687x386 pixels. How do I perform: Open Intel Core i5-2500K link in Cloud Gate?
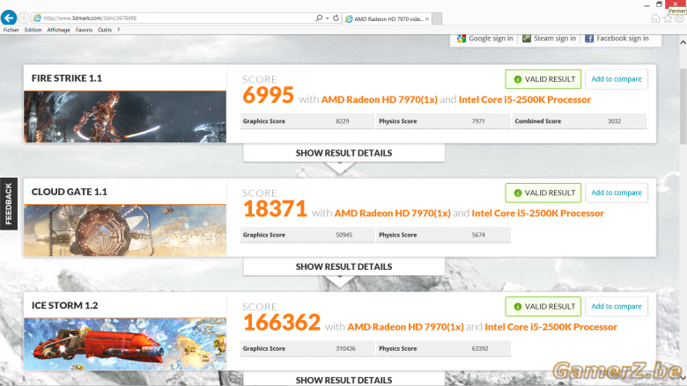[x=538, y=214]
